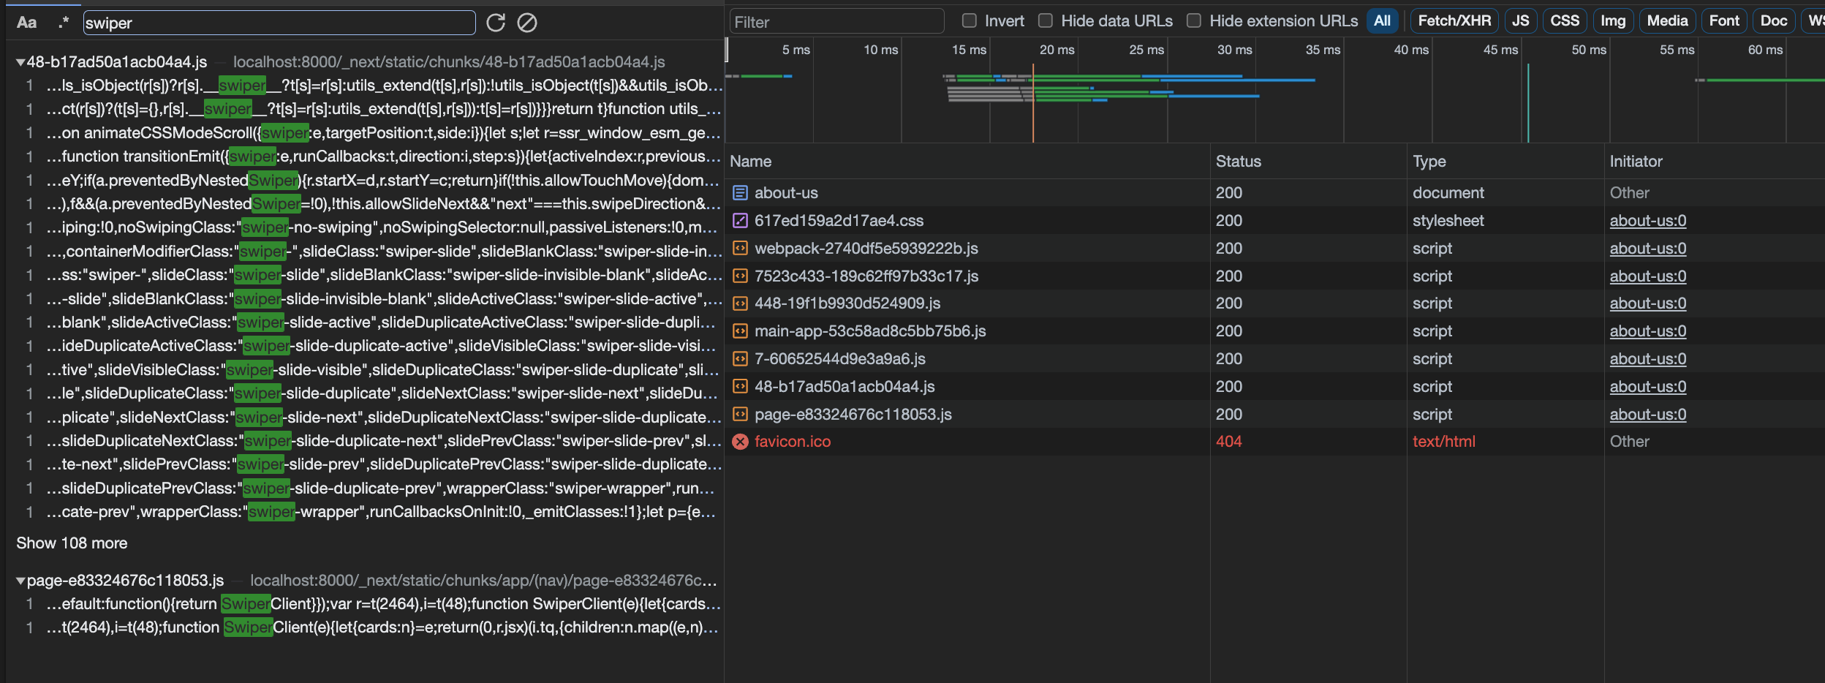Screen dimensions: 1825x683
Task: Click the script icon beside 7-60652544d9e3a9a6.js
Action: coord(741,358)
